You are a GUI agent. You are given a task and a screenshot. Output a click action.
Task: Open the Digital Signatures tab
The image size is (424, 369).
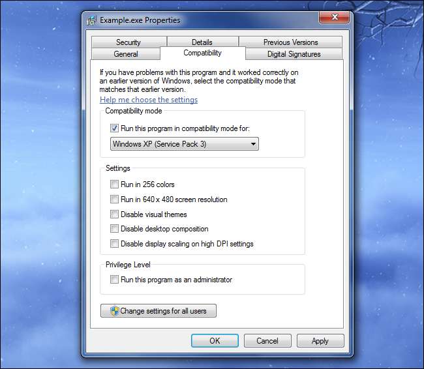pyautogui.click(x=294, y=54)
